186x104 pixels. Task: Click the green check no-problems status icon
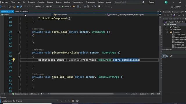[x=13, y=94]
